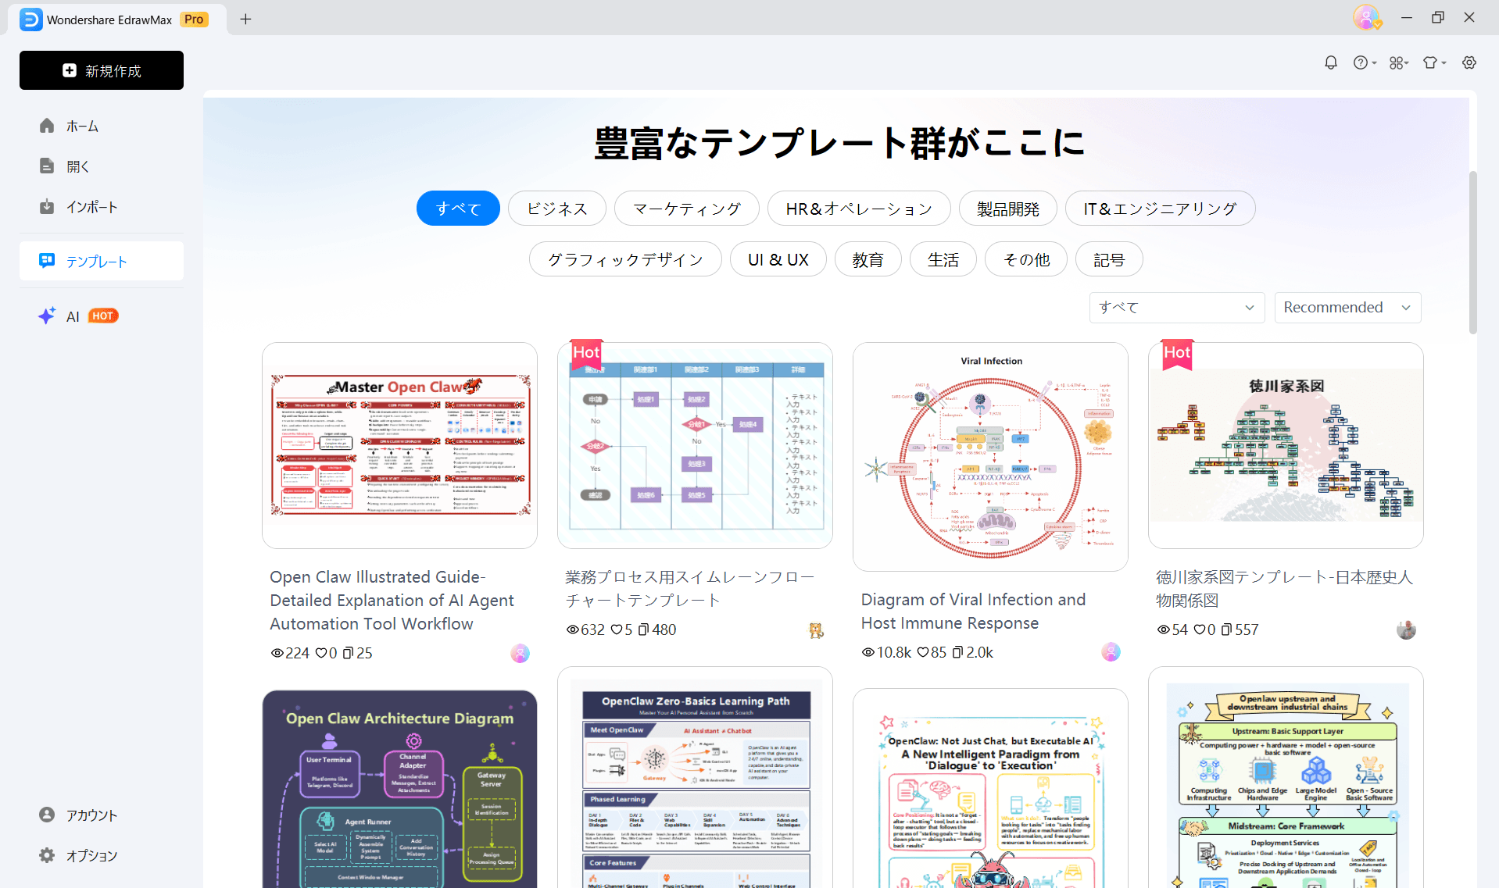Open the アカウント account icon
This screenshot has height=888, width=1499.
(47, 814)
